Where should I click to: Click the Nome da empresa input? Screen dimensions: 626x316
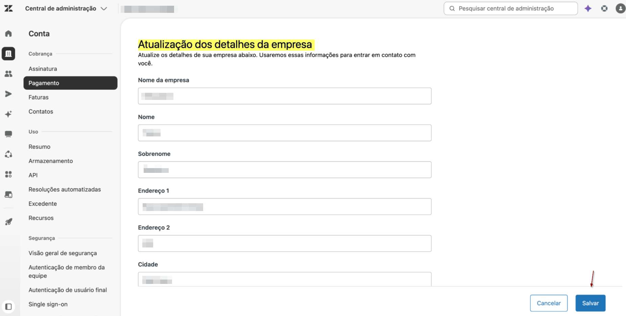(x=285, y=96)
